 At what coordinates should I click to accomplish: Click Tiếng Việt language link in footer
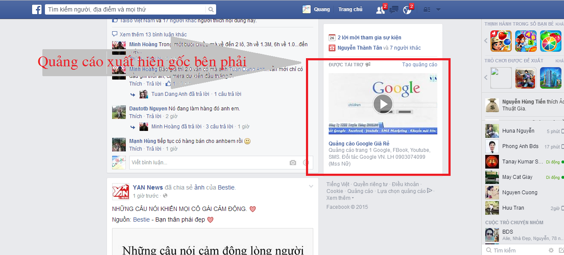[338, 184]
